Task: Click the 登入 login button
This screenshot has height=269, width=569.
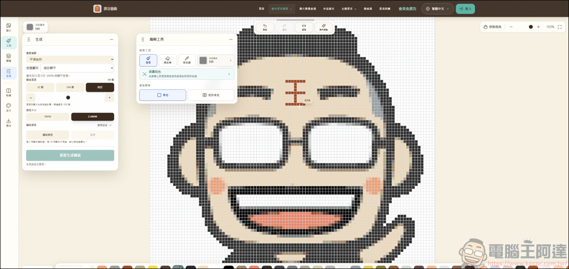Action: coord(465,9)
